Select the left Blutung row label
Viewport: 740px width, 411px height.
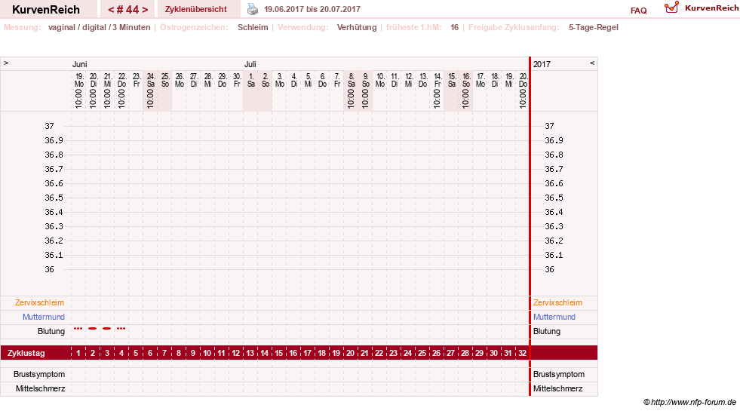pos(51,331)
